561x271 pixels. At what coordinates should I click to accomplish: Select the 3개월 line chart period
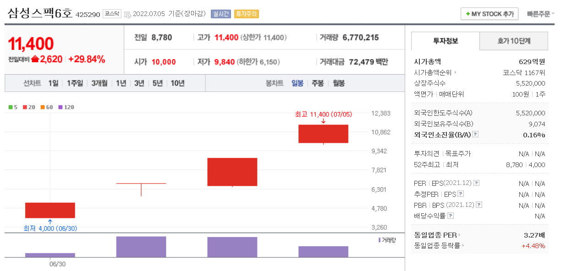click(99, 83)
